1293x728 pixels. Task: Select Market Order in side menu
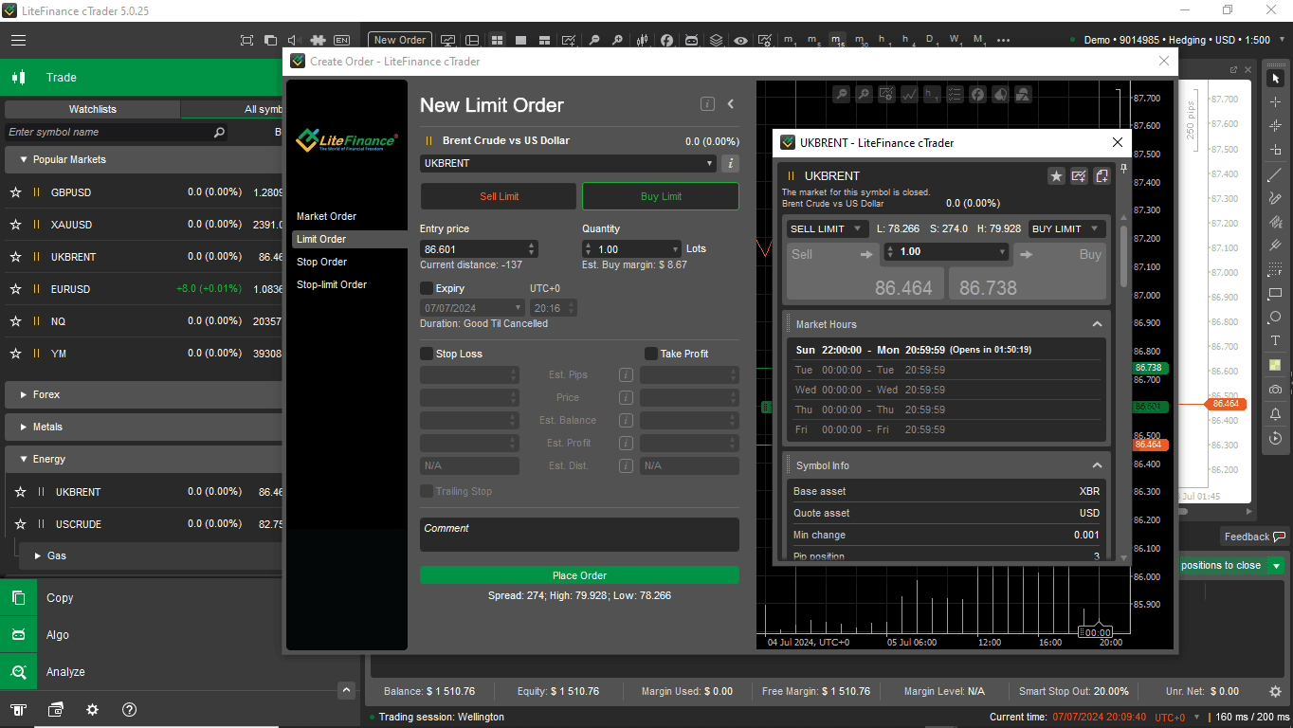click(326, 216)
